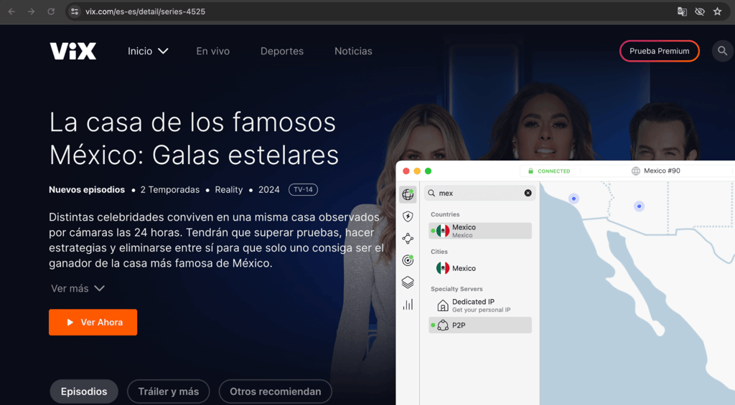This screenshot has width=735, height=405.
Task: Click the target radar icon in VPN sidebar
Action: [408, 260]
